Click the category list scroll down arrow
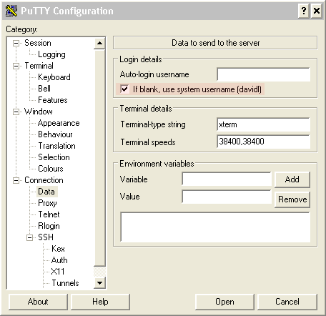Screen dimensions: 326x316 99,283
